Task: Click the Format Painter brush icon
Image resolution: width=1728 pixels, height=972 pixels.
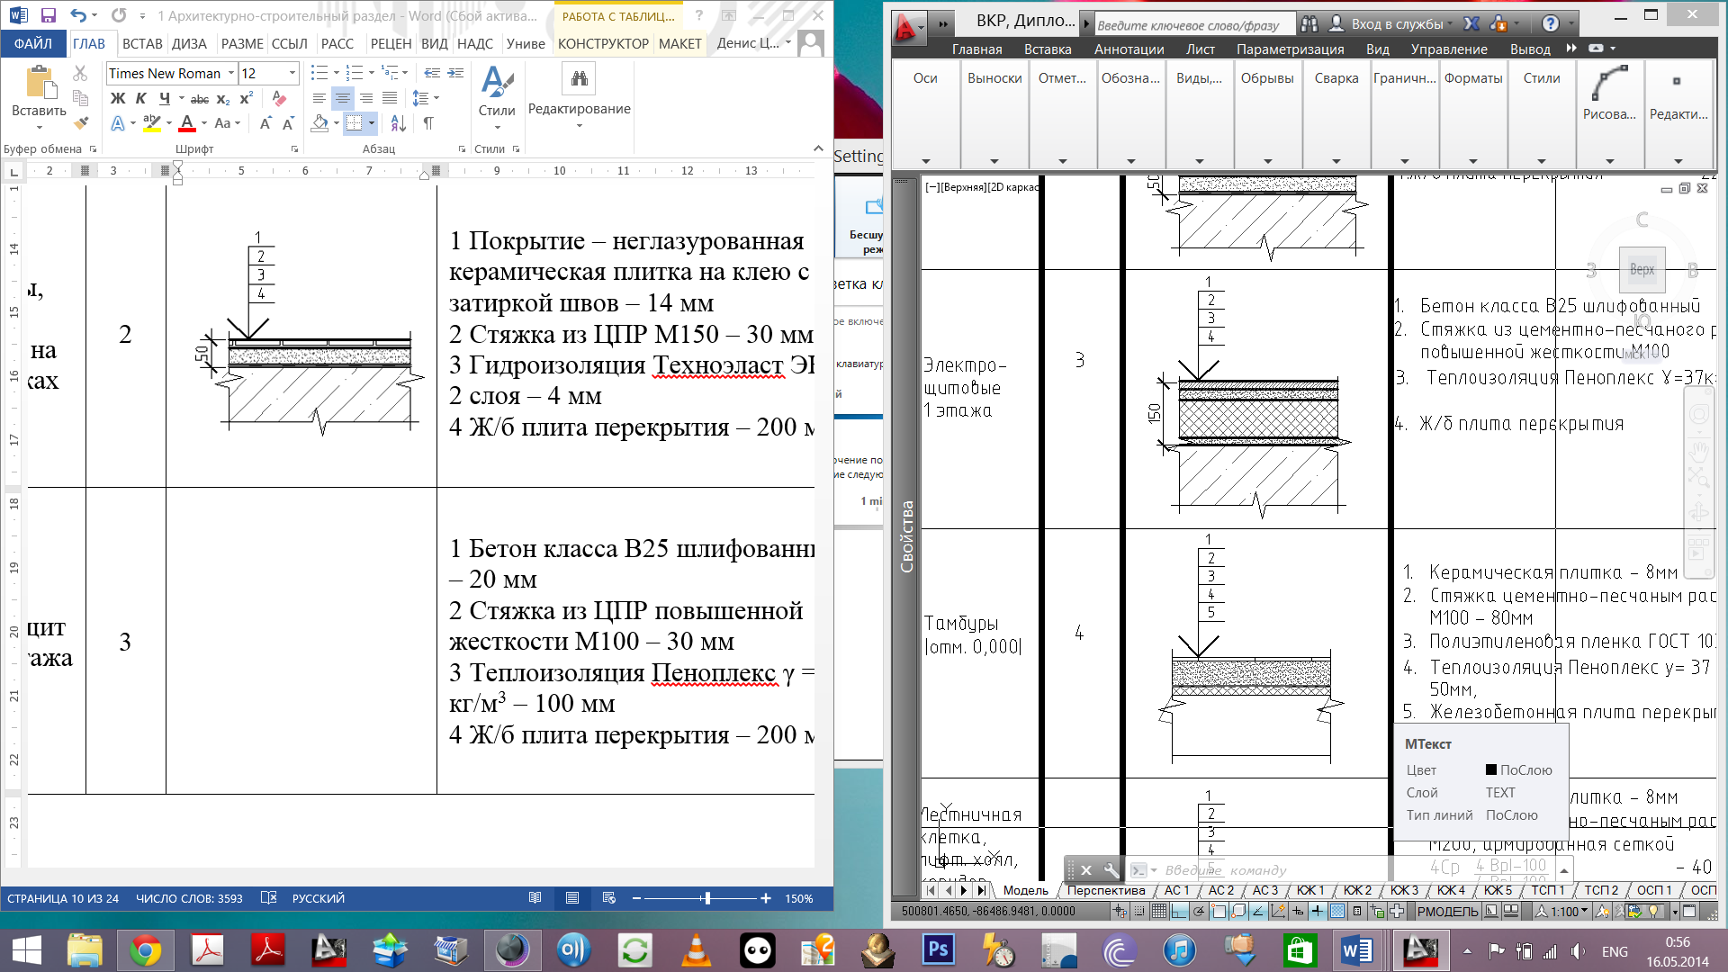Action: coord(81,123)
